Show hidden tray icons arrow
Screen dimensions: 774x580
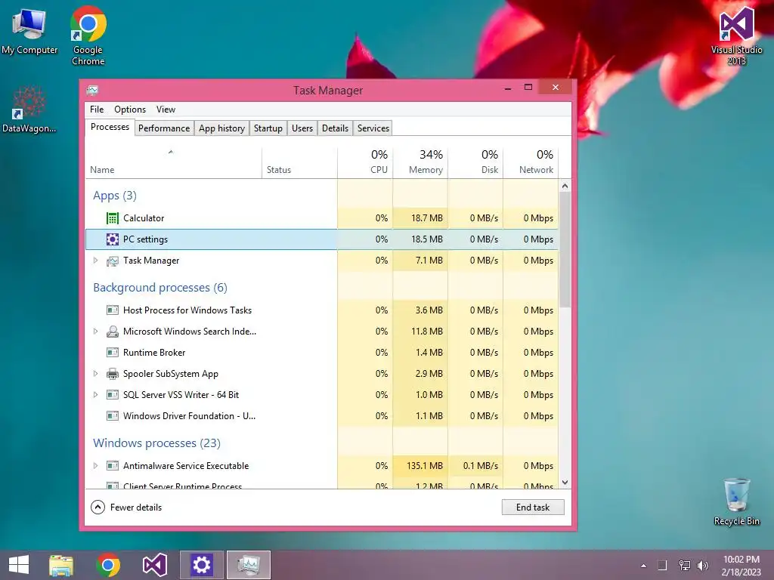click(x=643, y=566)
